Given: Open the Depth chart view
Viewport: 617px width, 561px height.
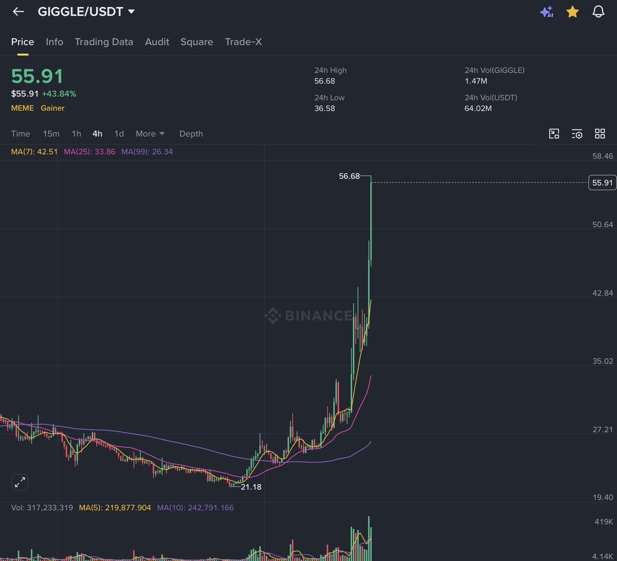Looking at the screenshot, I should (191, 134).
